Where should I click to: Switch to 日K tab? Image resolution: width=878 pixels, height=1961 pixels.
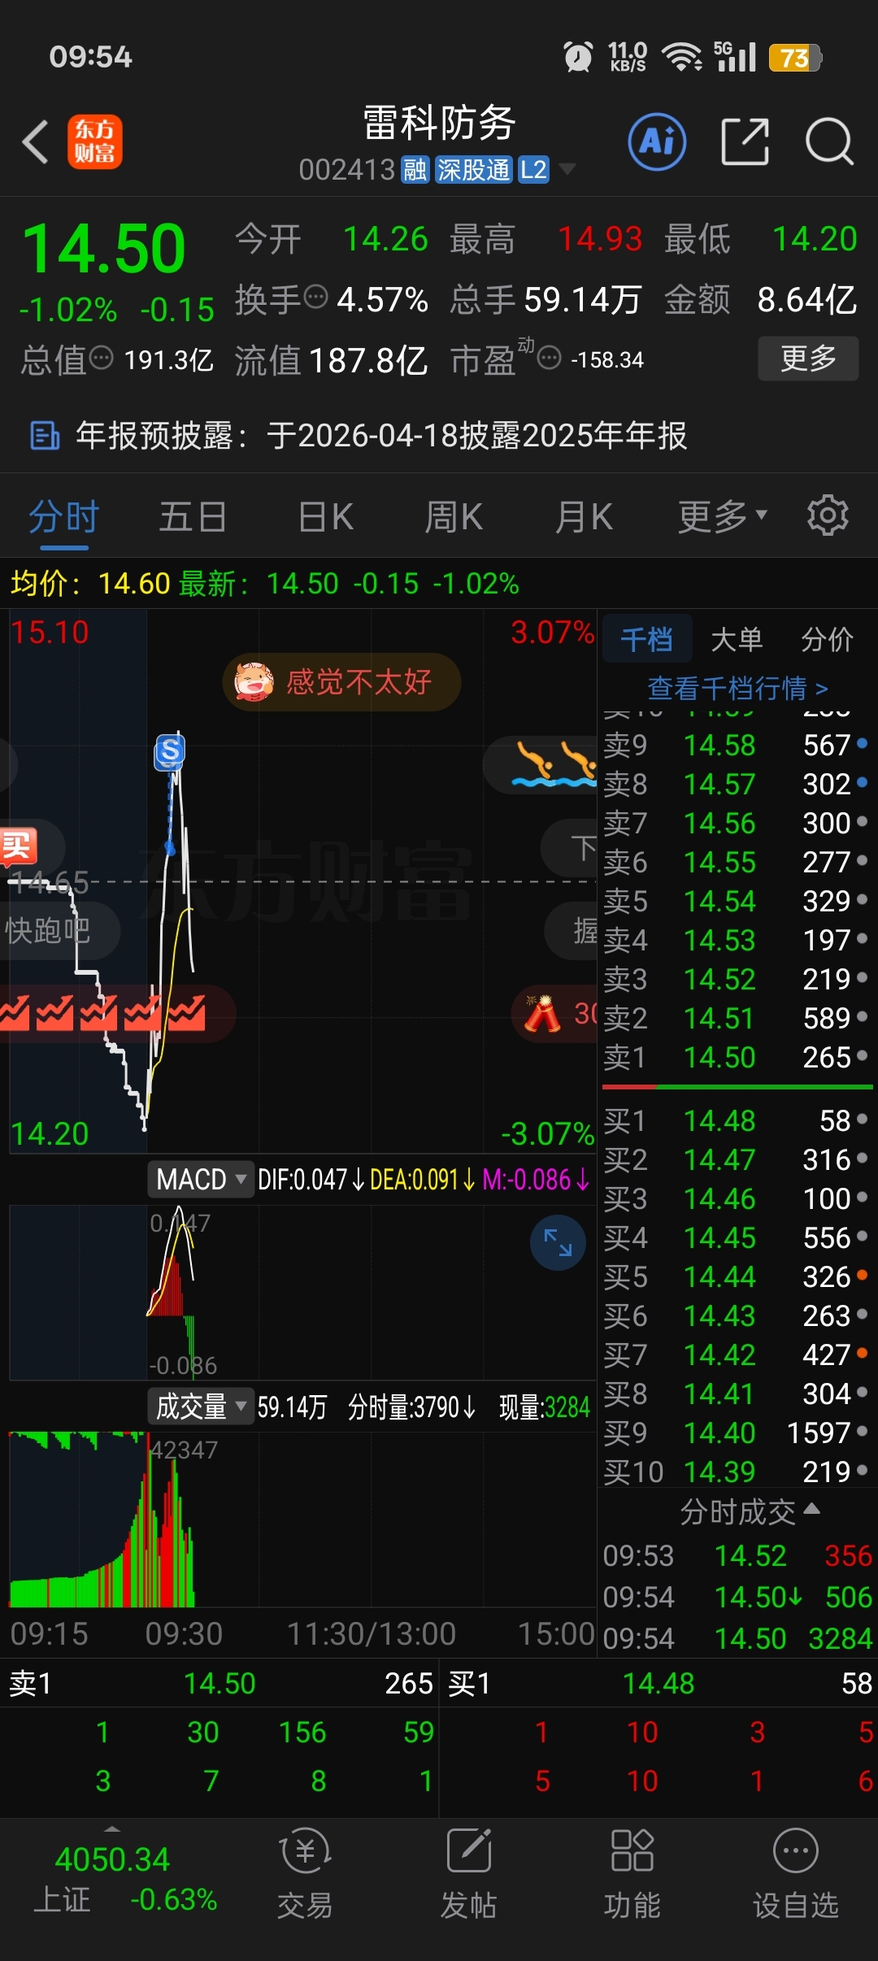(326, 516)
